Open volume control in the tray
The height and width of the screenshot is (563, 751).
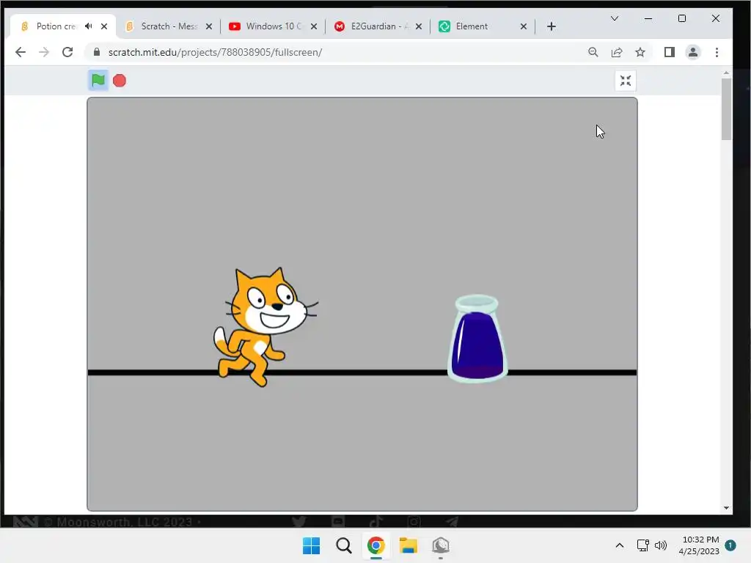click(x=661, y=545)
